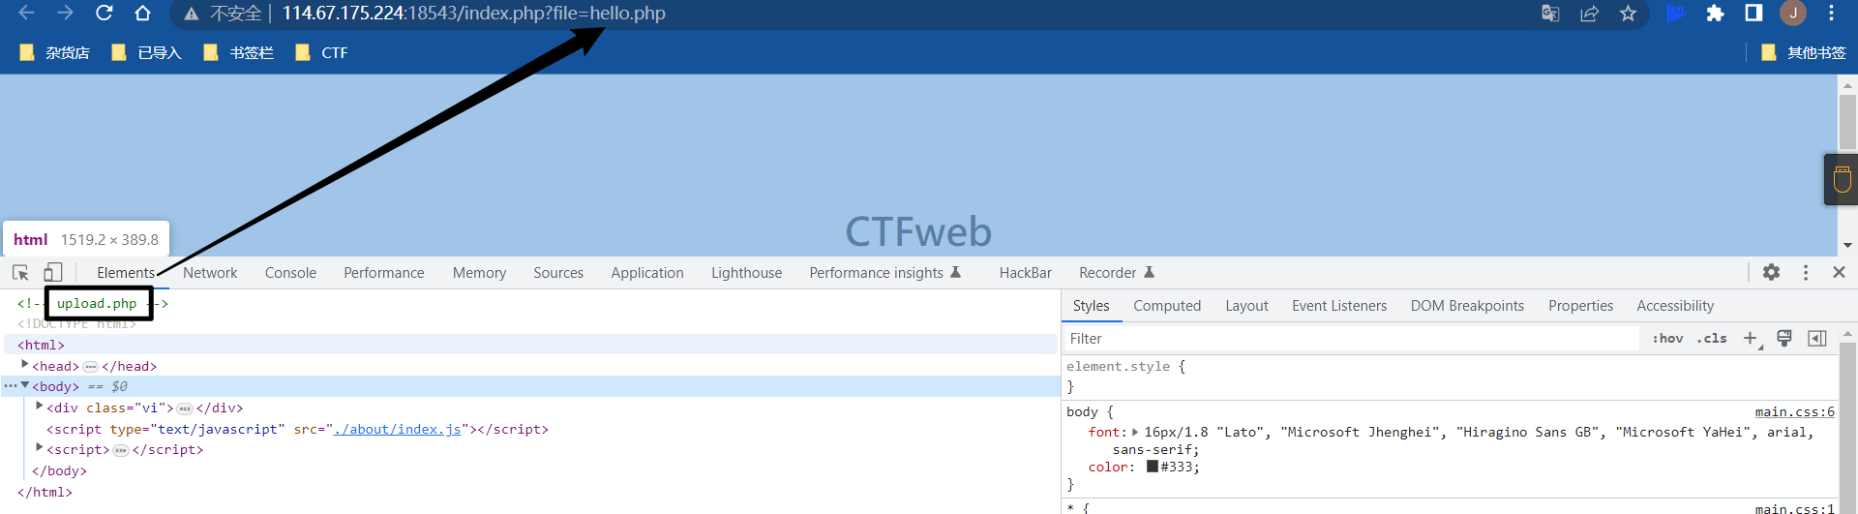Click the blue extension icon beside the puzzle
The image size is (1858, 514).
pos(1675,14)
